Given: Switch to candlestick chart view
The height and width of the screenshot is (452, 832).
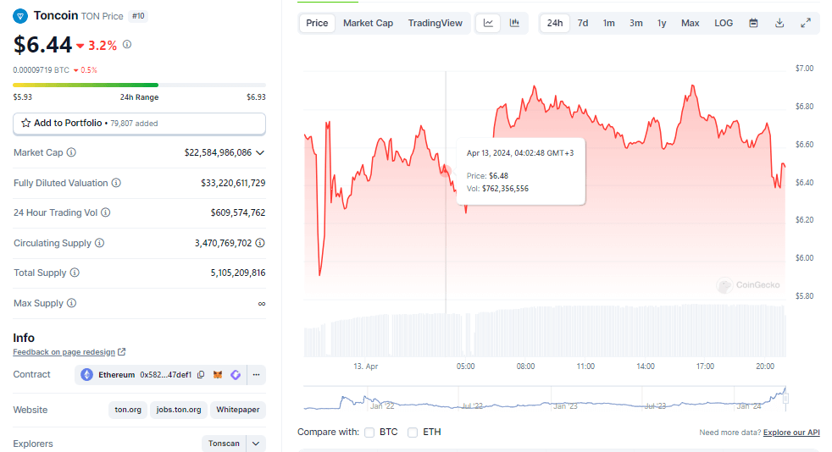Looking at the screenshot, I should 514,23.
